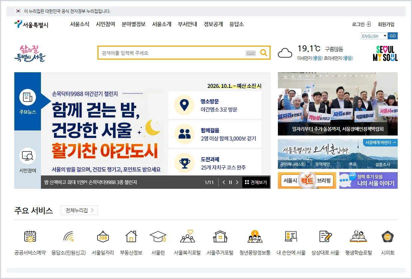The height and width of the screenshot is (279, 412).
Task: Open the 시민참여 top menu
Action: point(105,24)
